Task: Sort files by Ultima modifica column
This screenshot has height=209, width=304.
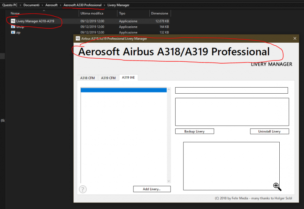Action: pyautogui.click(x=92, y=13)
